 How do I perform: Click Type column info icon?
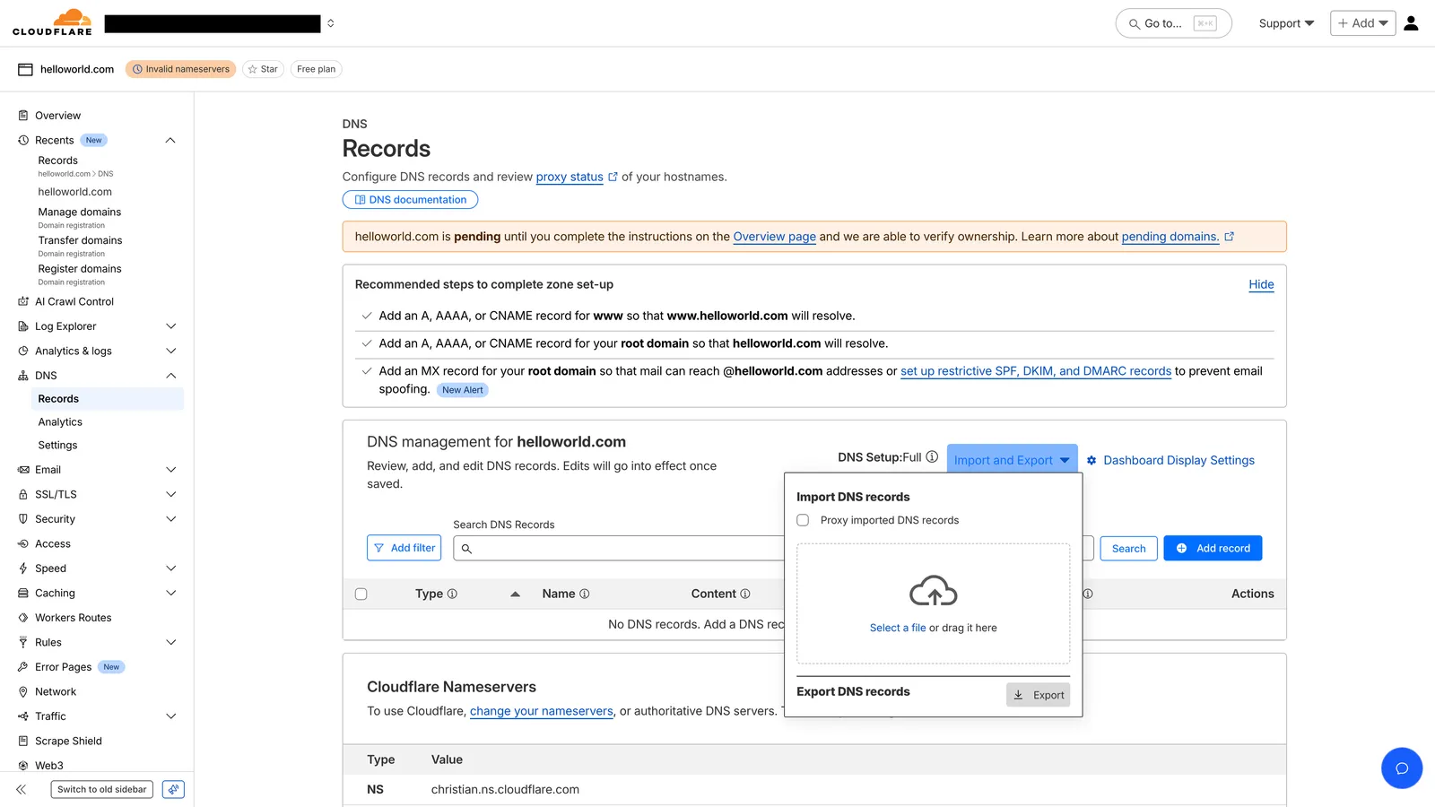click(453, 594)
